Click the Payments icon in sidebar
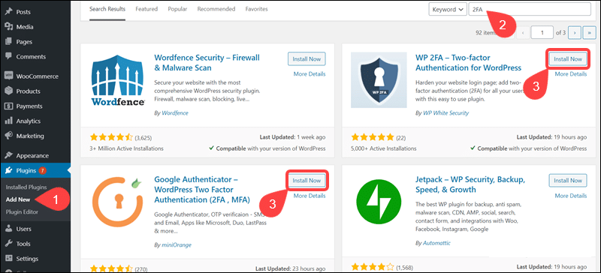This screenshot has width=601, height=273. pyautogui.click(x=8, y=106)
